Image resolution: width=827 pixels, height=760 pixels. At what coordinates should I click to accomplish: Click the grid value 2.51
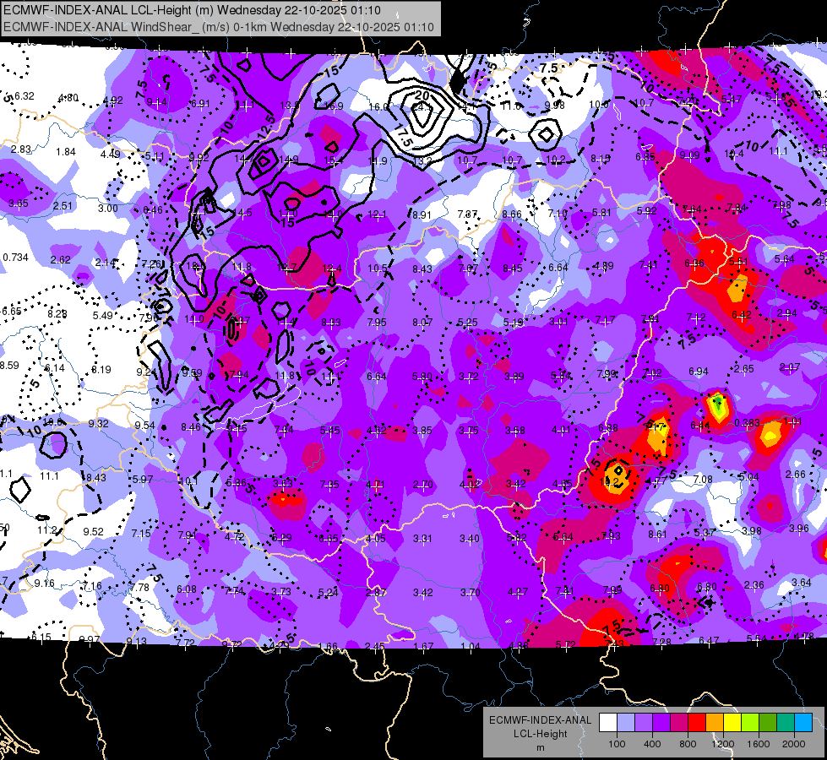[63, 206]
